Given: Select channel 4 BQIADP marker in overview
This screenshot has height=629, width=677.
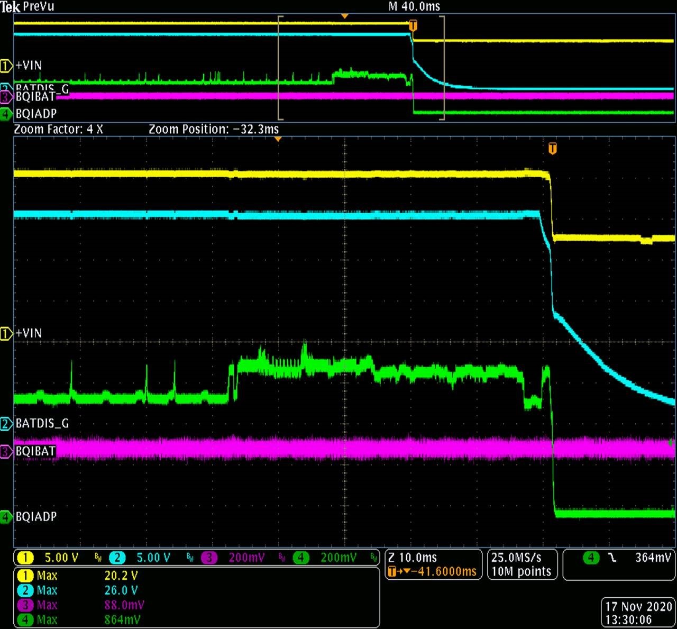Looking at the screenshot, I should [6, 114].
